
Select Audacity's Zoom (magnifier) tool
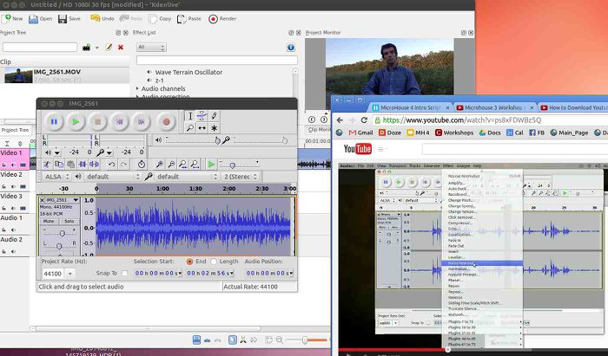tap(190, 128)
